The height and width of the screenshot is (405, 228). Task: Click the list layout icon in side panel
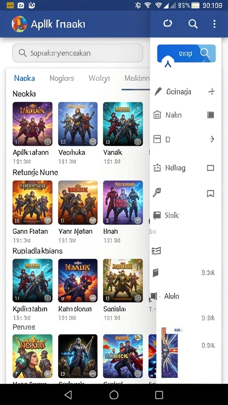[156, 250]
